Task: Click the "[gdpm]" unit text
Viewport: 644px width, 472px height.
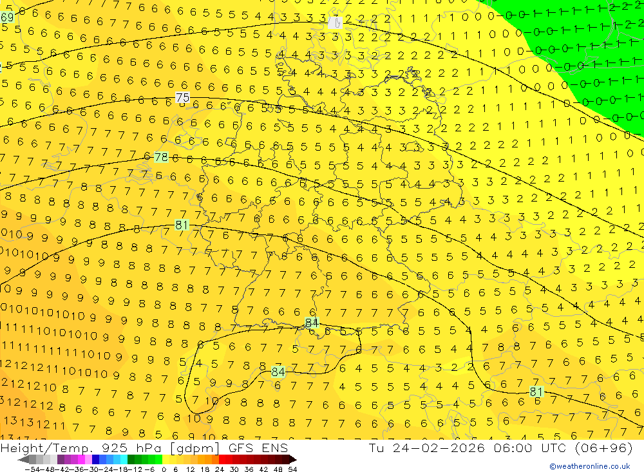Action: tap(194, 448)
